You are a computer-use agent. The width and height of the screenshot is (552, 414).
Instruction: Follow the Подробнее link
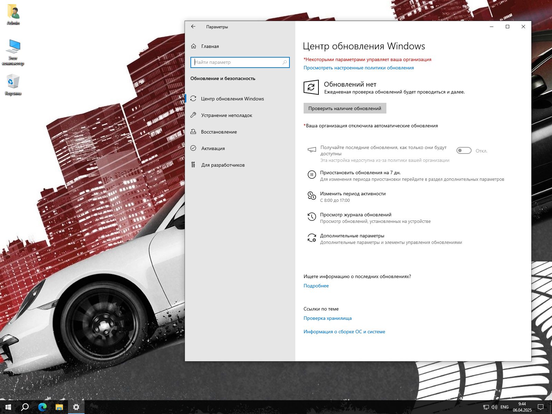point(316,286)
